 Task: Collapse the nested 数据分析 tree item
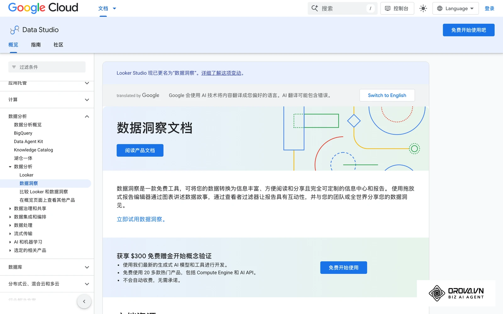[x=10, y=167]
